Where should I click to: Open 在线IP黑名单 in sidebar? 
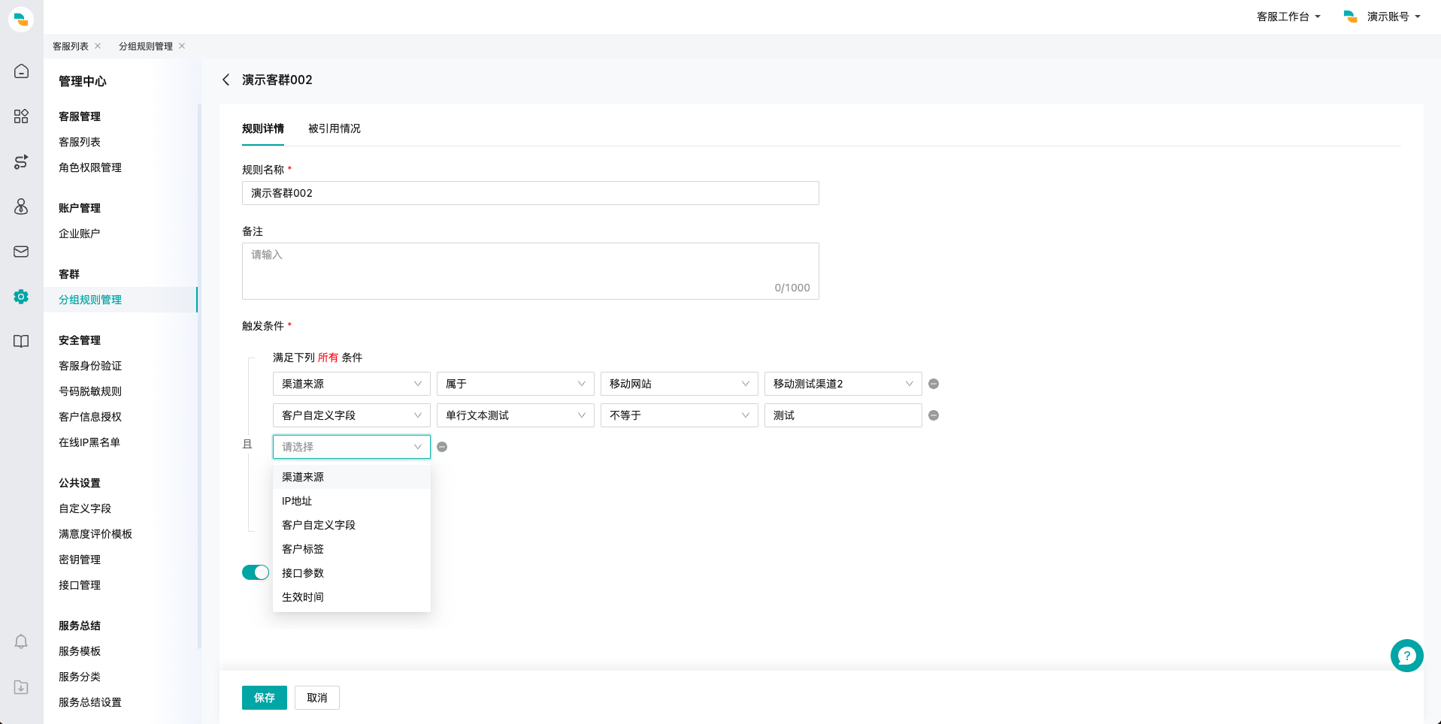click(x=89, y=442)
